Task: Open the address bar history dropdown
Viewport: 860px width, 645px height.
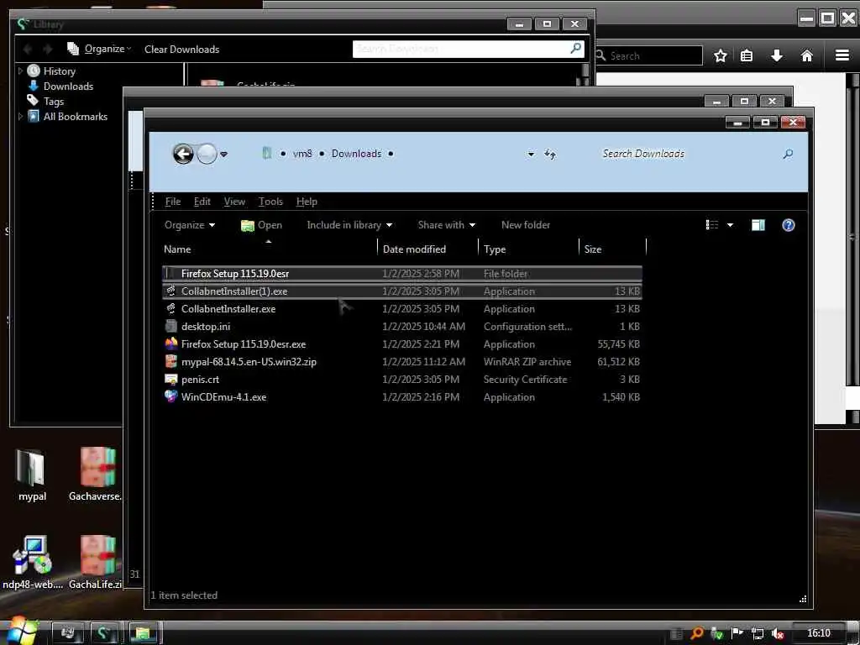Action: tap(531, 155)
